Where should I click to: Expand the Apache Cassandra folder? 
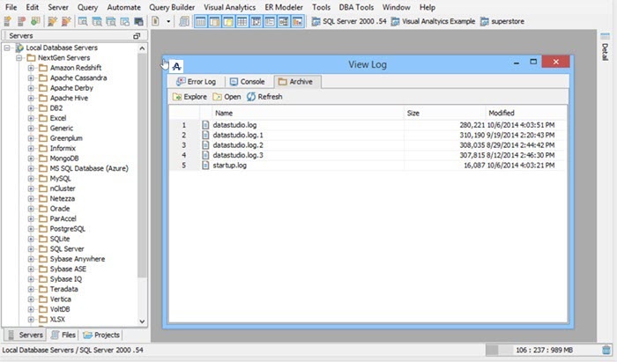point(31,78)
